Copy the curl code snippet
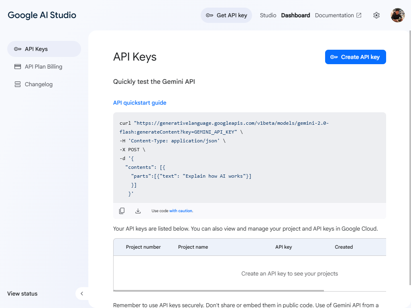This screenshot has height=308, width=411. coord(122,211)
